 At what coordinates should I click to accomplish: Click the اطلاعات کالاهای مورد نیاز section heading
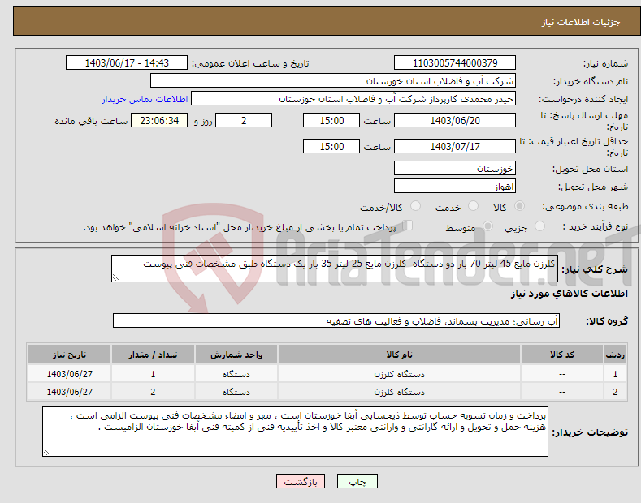pos(569,294)
